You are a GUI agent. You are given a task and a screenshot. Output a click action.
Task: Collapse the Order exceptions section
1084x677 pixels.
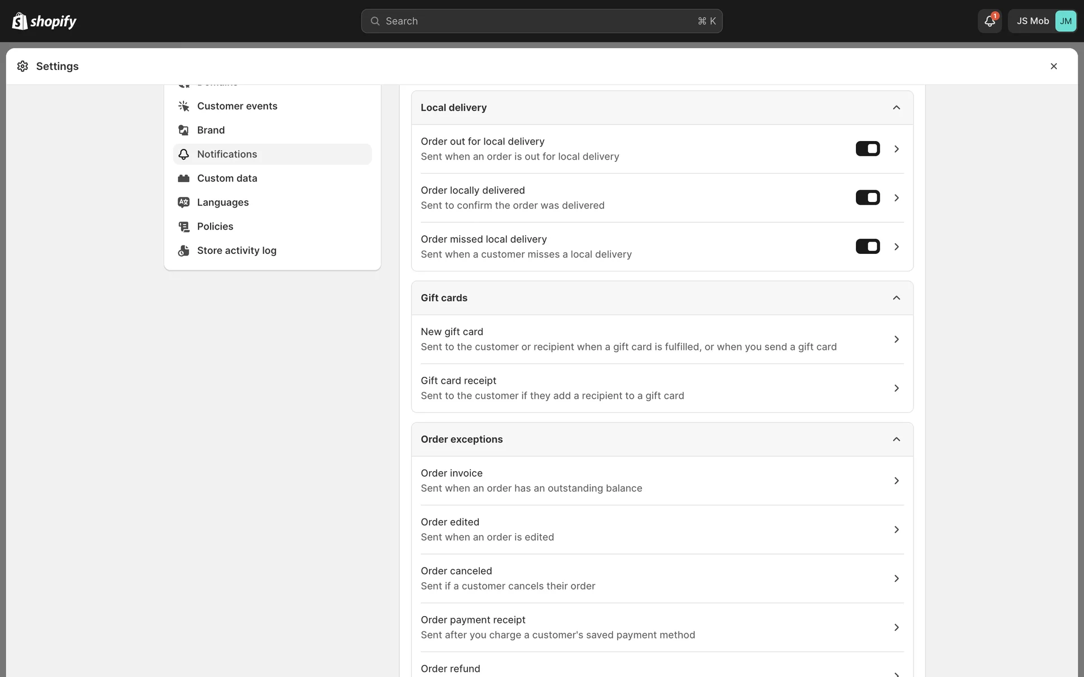tap(896, 439)
